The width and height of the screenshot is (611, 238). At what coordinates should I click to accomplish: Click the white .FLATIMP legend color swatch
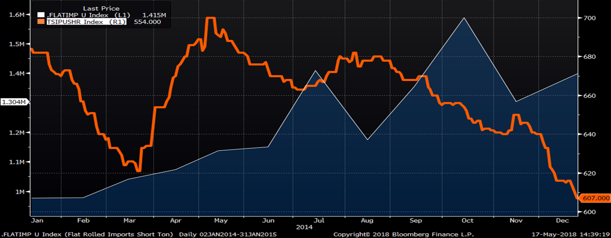point(40,15)
